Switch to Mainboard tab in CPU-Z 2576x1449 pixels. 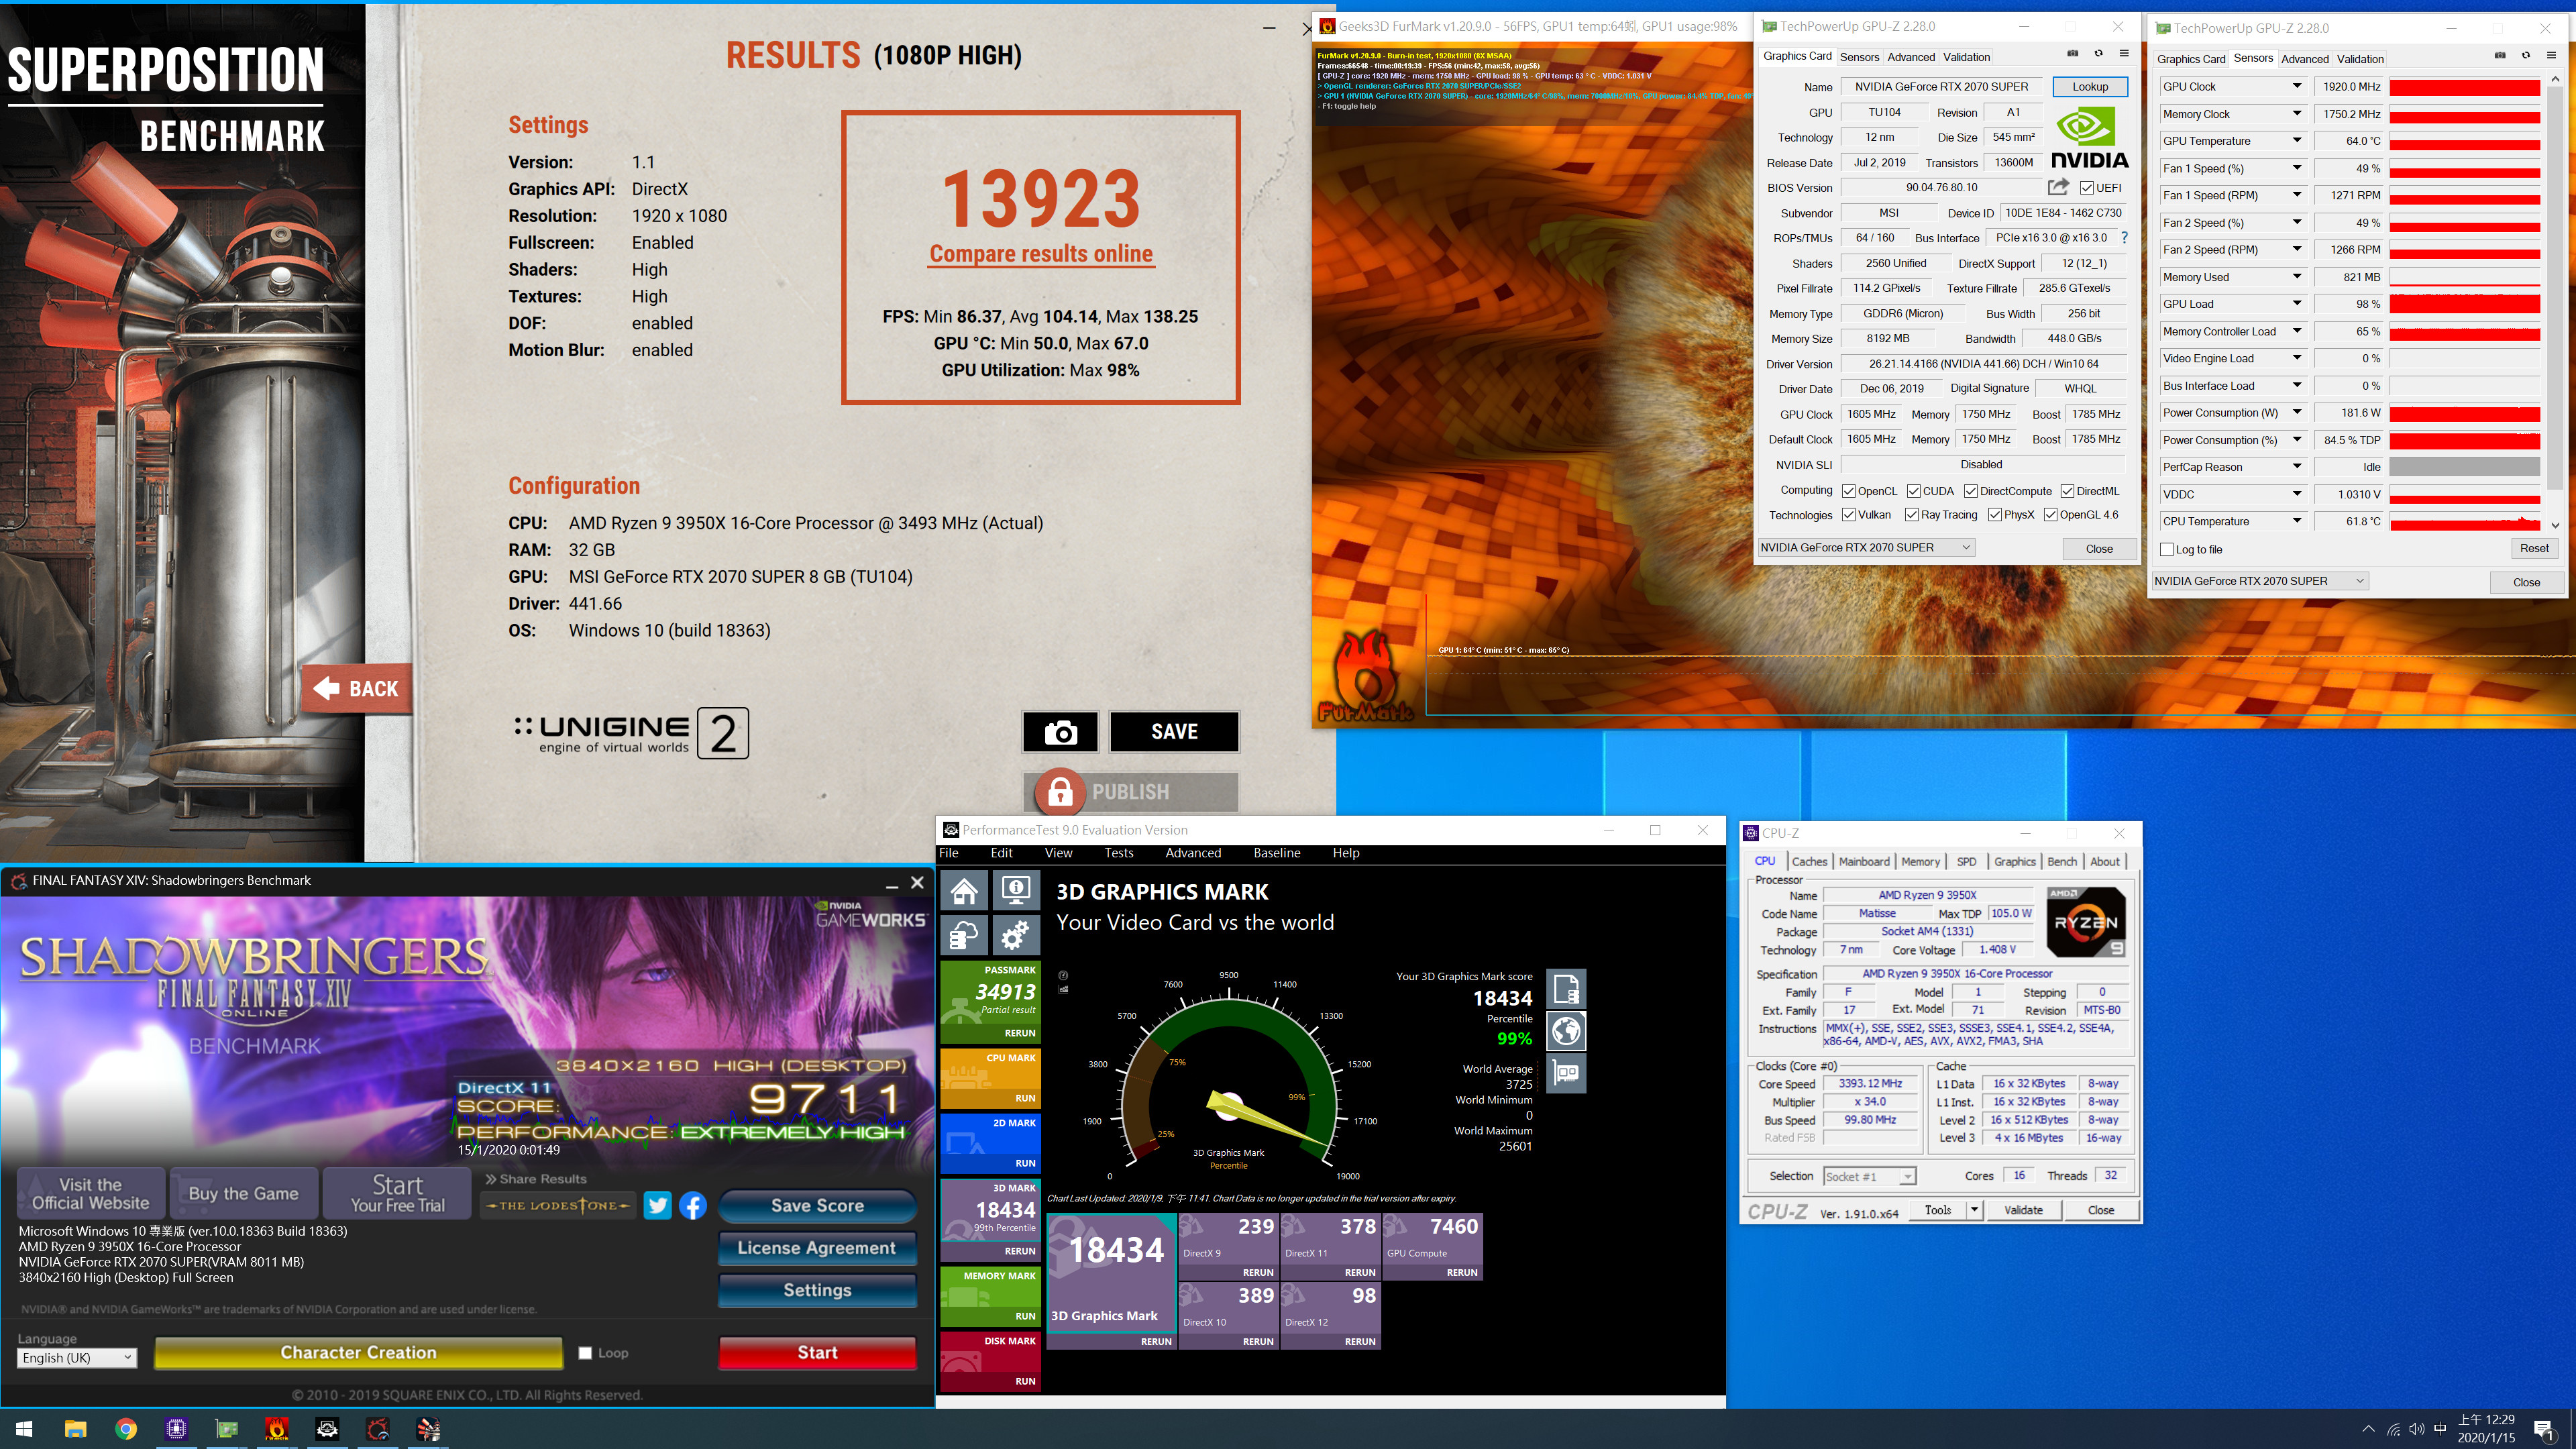1864,861
